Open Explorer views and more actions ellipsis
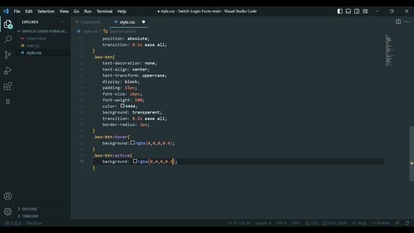The height and width of the screenshot is (233, 414). 63,22
